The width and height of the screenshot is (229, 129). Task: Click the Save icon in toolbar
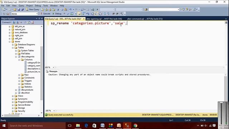pos(19,10)
